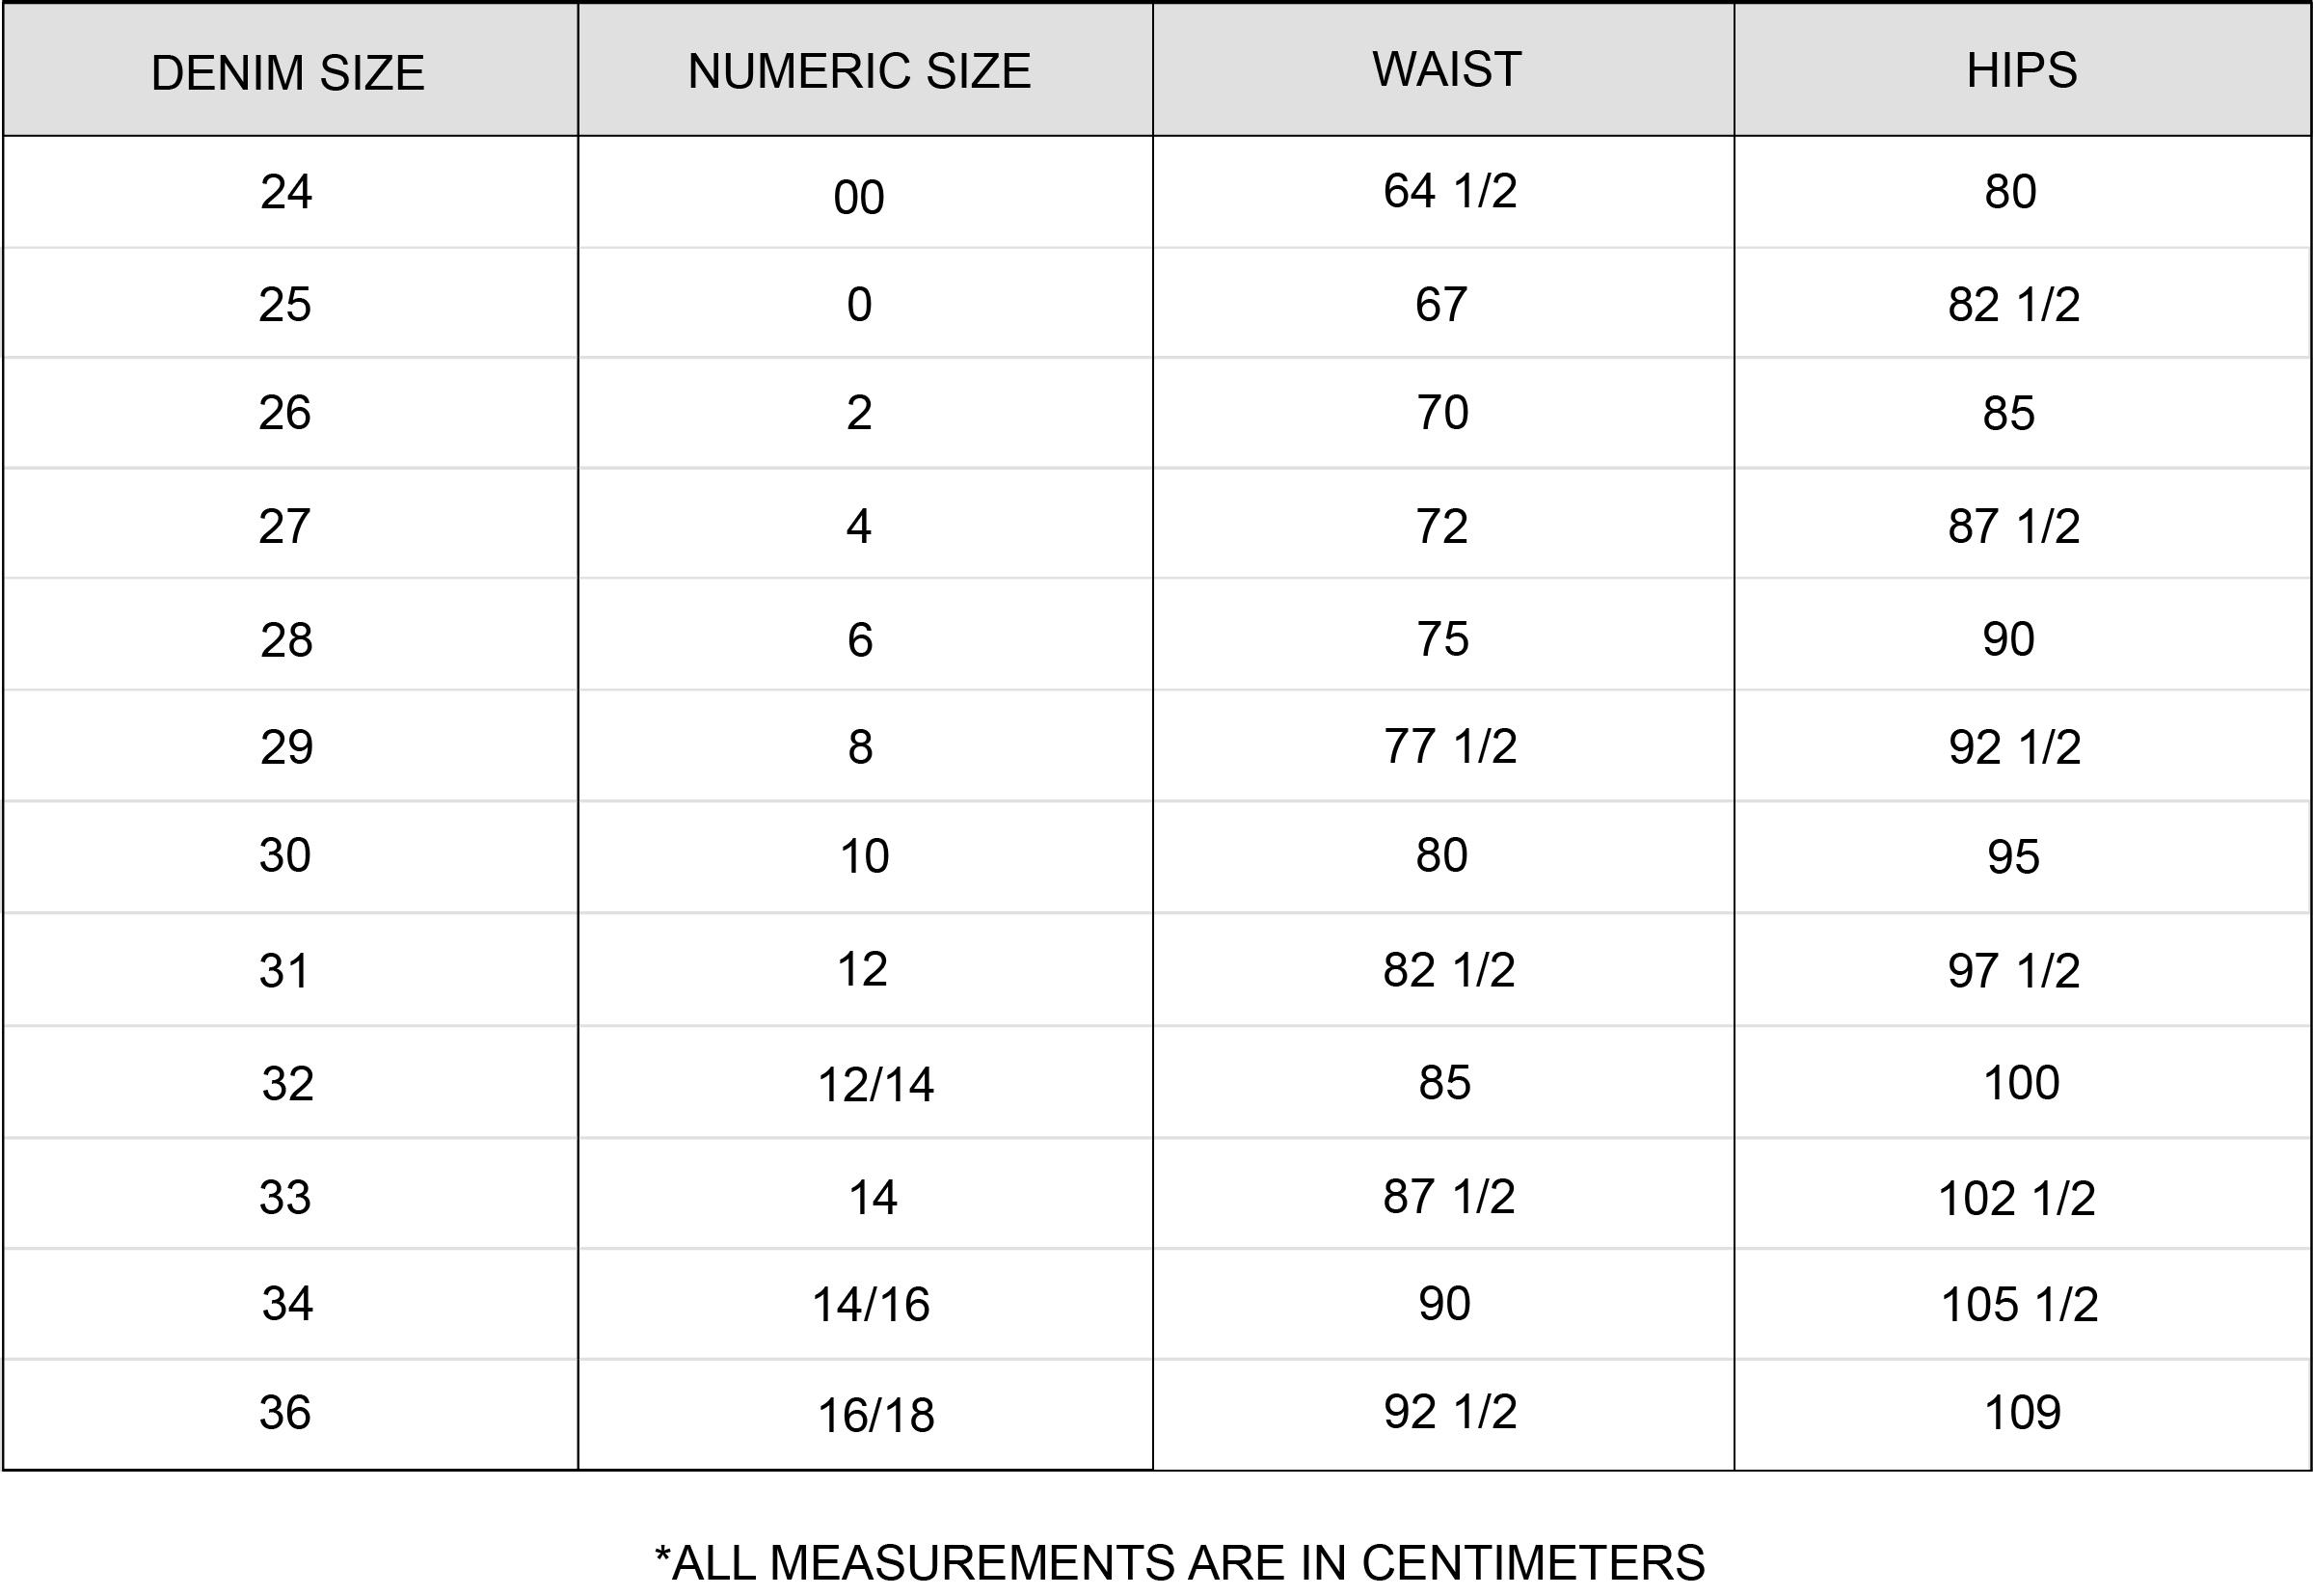Click the DENIM SIZE column header

pos(288,73)
